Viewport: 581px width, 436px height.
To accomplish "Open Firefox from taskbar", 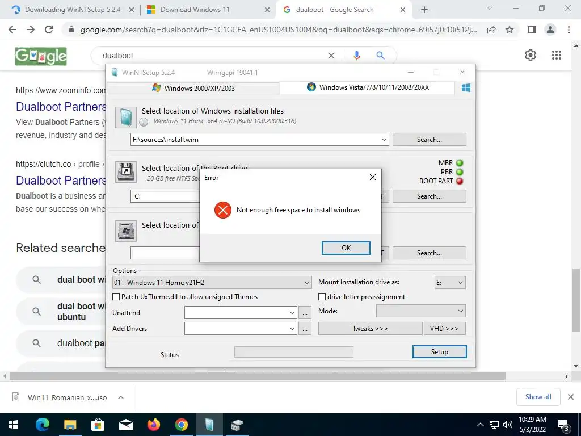I will (153, 425).
